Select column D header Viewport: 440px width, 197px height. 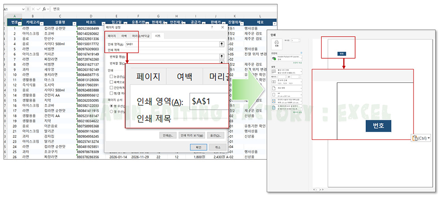pyautogui.click(x=91, y=16)
